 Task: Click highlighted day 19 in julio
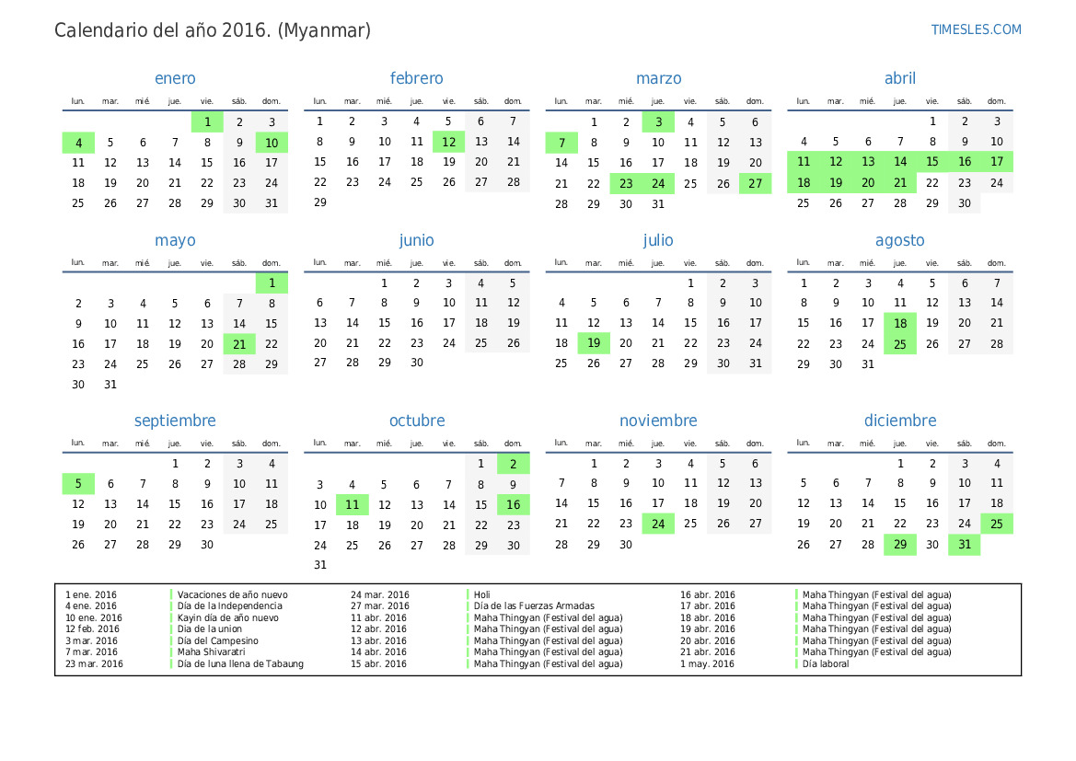[594, 342]
